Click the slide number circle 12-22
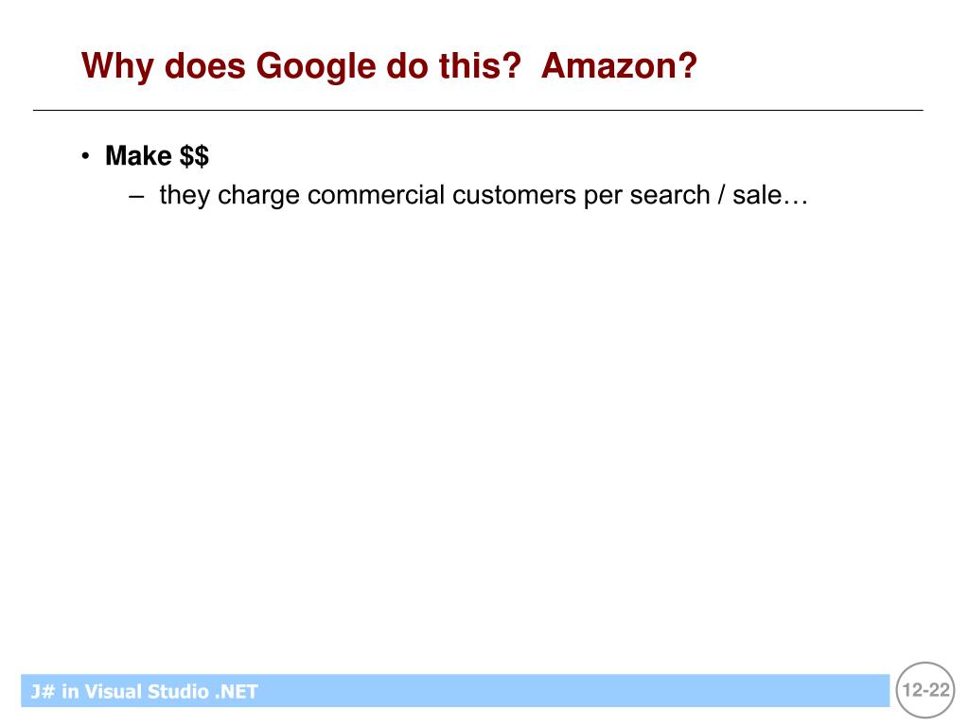Viewport: 969px width, 727px height. (x=925, y=689)
